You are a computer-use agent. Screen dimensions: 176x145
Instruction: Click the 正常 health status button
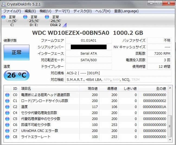click(x=17, y=53)
